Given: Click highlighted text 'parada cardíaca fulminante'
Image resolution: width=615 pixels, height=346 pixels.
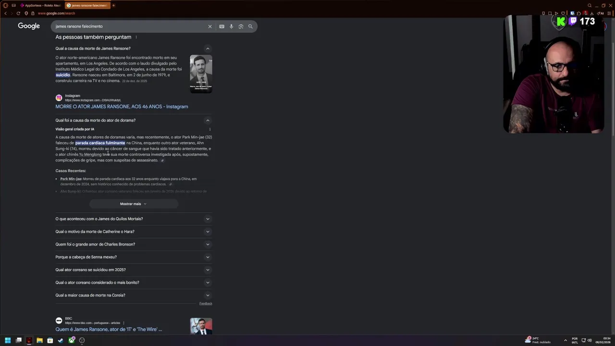Looking at the screenshot, I should click(100, 143).
